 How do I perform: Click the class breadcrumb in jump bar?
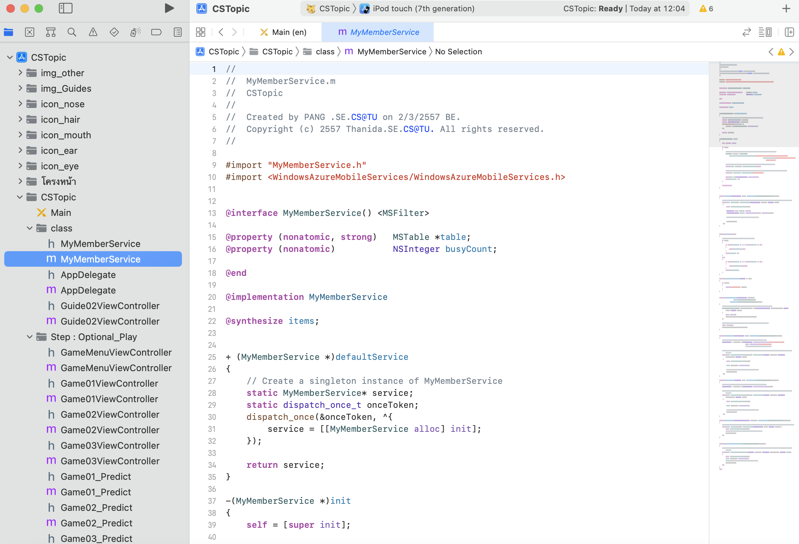click(319, 52)
